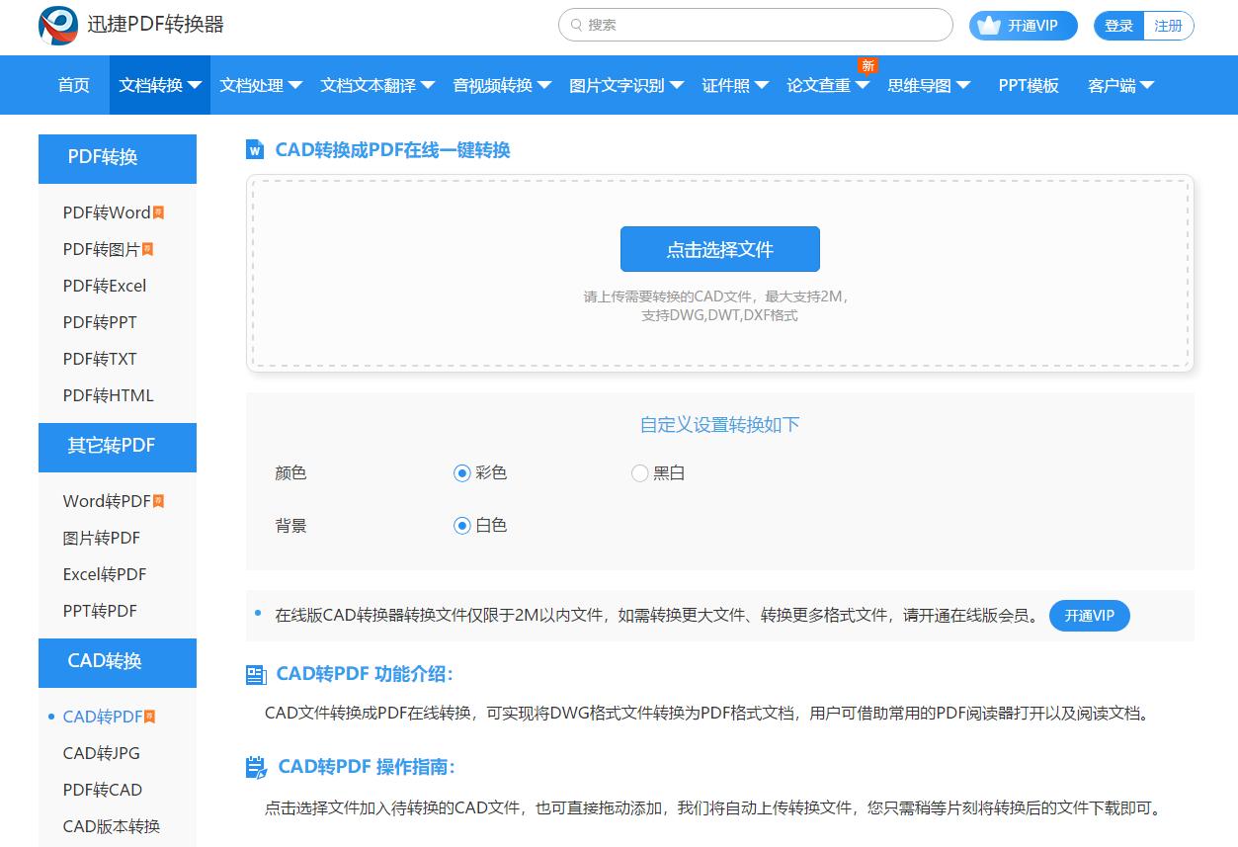
Task: Select the 白色 background option
Action: [461, 525]
